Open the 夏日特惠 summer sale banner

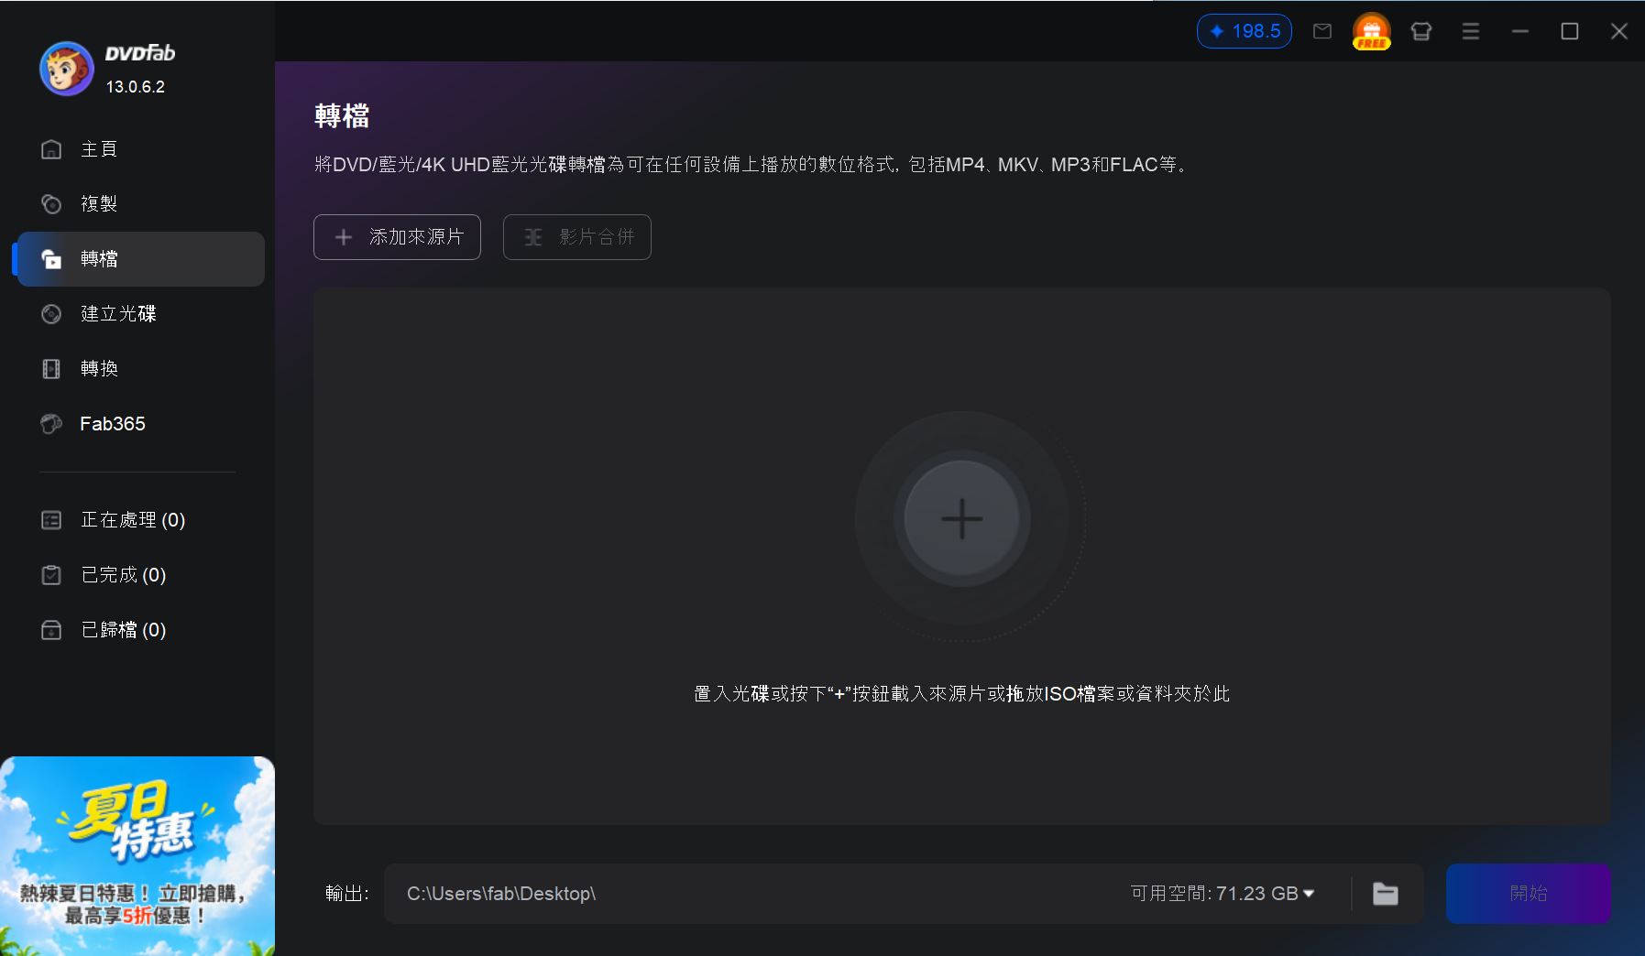[137, 856]
